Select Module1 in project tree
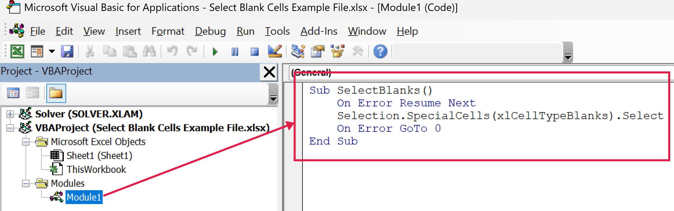 [84, 197]
